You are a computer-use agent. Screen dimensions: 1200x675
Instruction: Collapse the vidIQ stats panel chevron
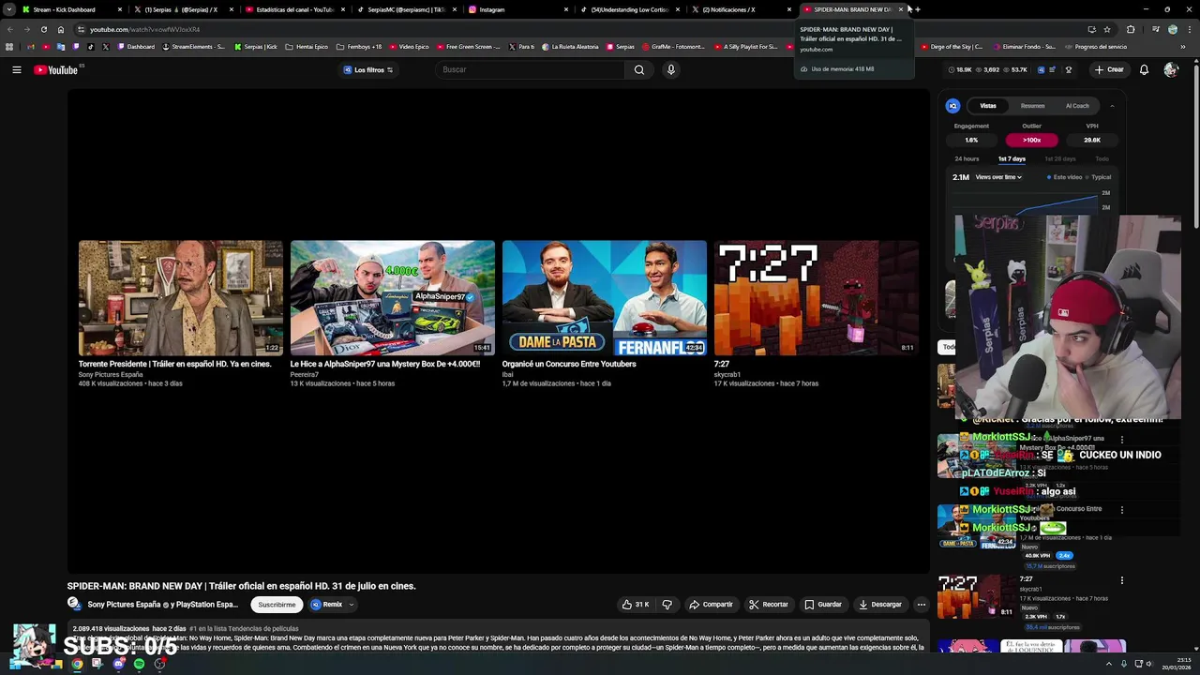coord(1112,106)
